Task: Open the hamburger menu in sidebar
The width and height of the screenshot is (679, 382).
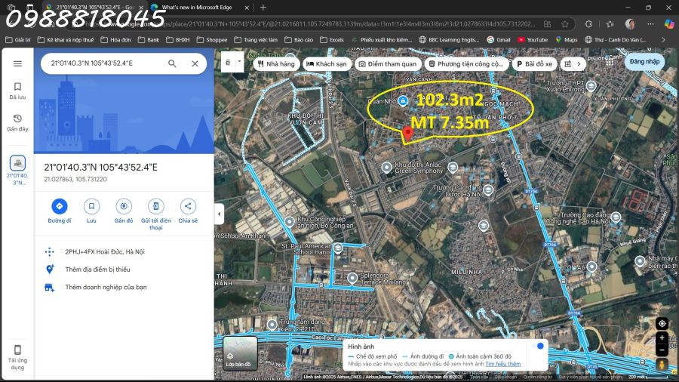Action: (17, 64)
